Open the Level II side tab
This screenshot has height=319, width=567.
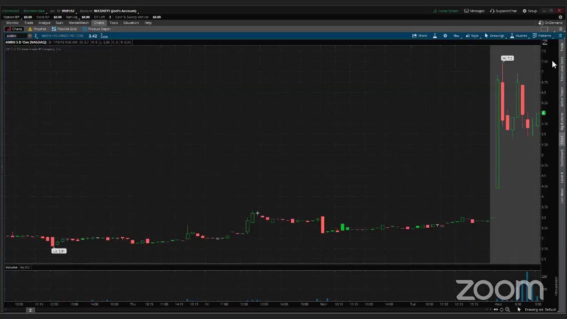click(562, 177)
